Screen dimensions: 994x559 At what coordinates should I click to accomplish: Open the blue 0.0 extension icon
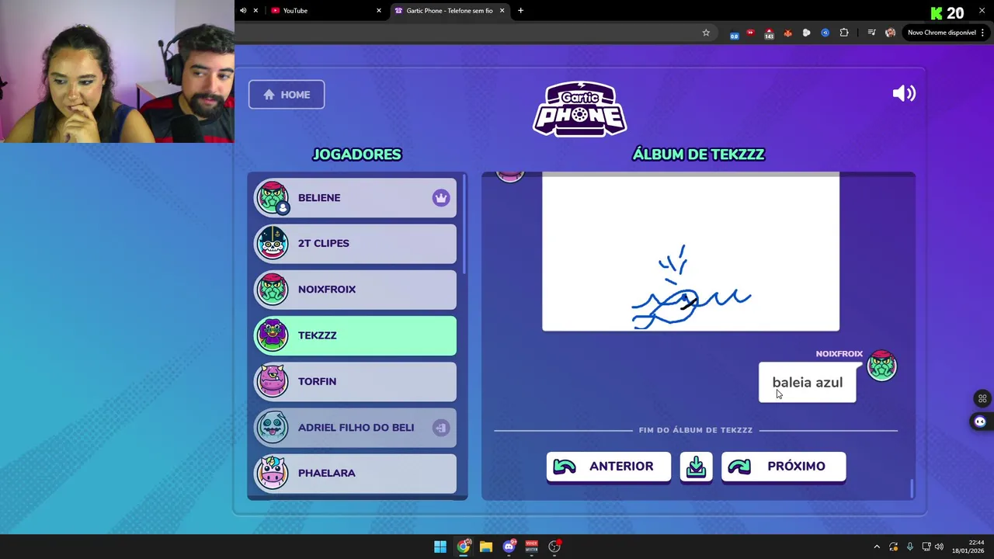[734, 33]
